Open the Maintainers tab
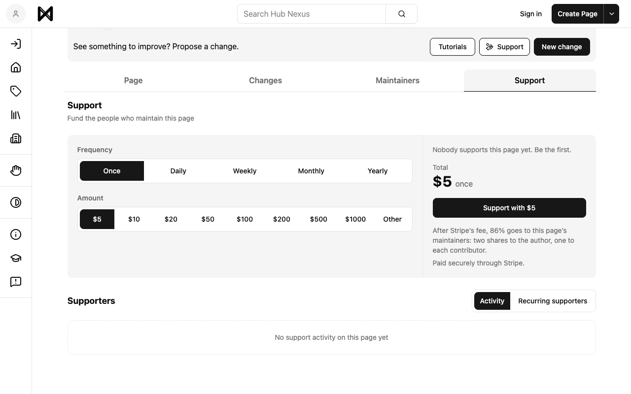This screenshot has width=631, height=394. [x=397, y=80]
